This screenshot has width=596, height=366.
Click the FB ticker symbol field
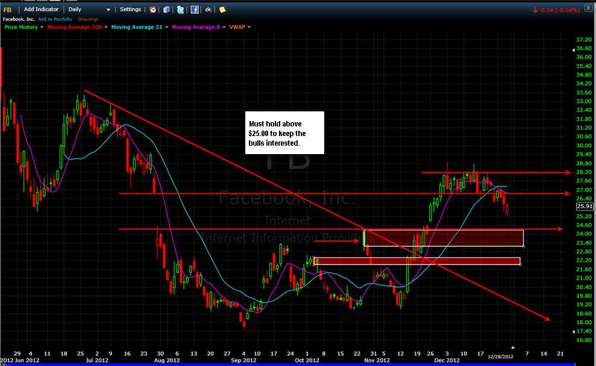point(8,10)
